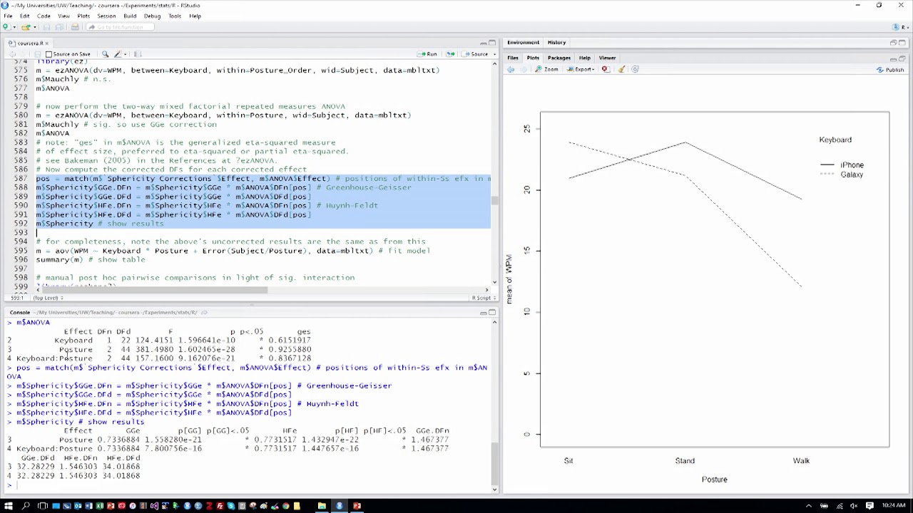Screen dimensions: 913x513
Task: Click the editor save-document icon
Action: (37, 54)
